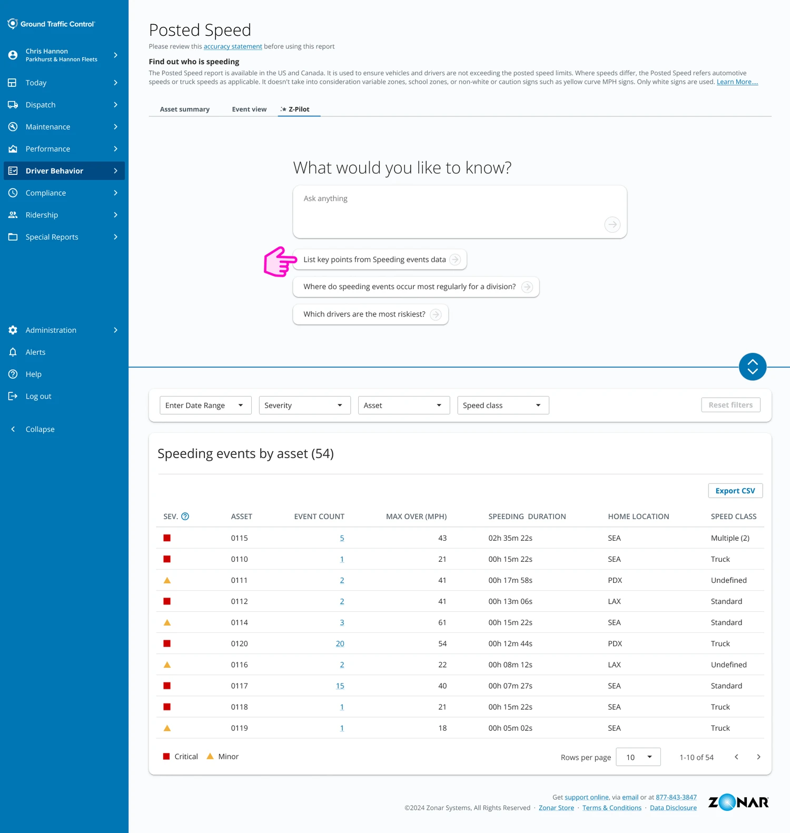Click the Special Reports folder icon
The width and height of the screenshot is (790, 833).
tap(13, 237)
